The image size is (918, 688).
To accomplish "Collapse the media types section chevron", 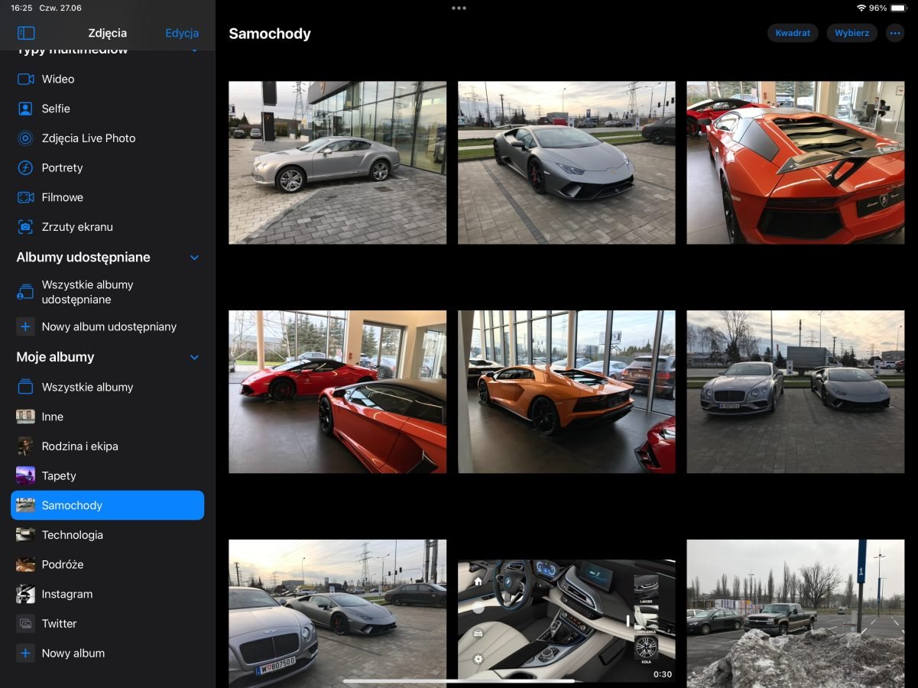I will click(194, 50).
